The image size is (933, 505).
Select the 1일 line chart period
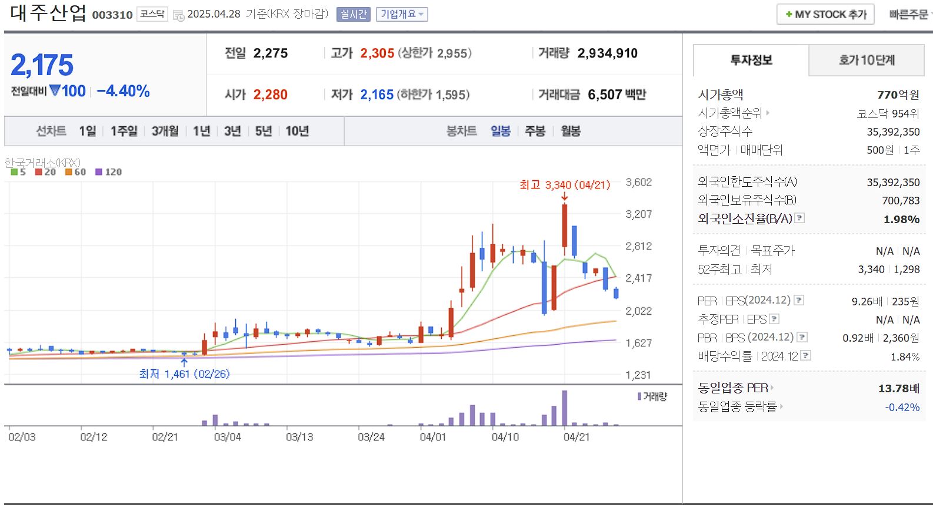pos(88,131)
